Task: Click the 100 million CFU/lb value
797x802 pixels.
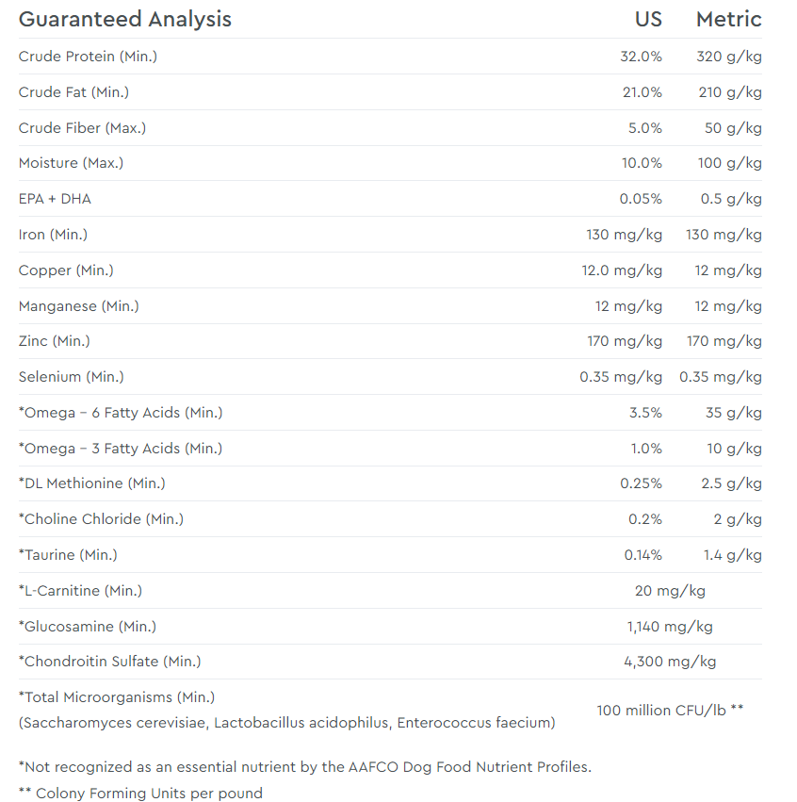Action: [x=670, y=710]
